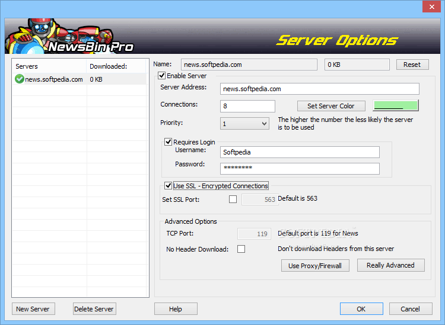The image size is (445, 325).
Task: Click the TCP Port field showing 119
Action: pos(254,234)
